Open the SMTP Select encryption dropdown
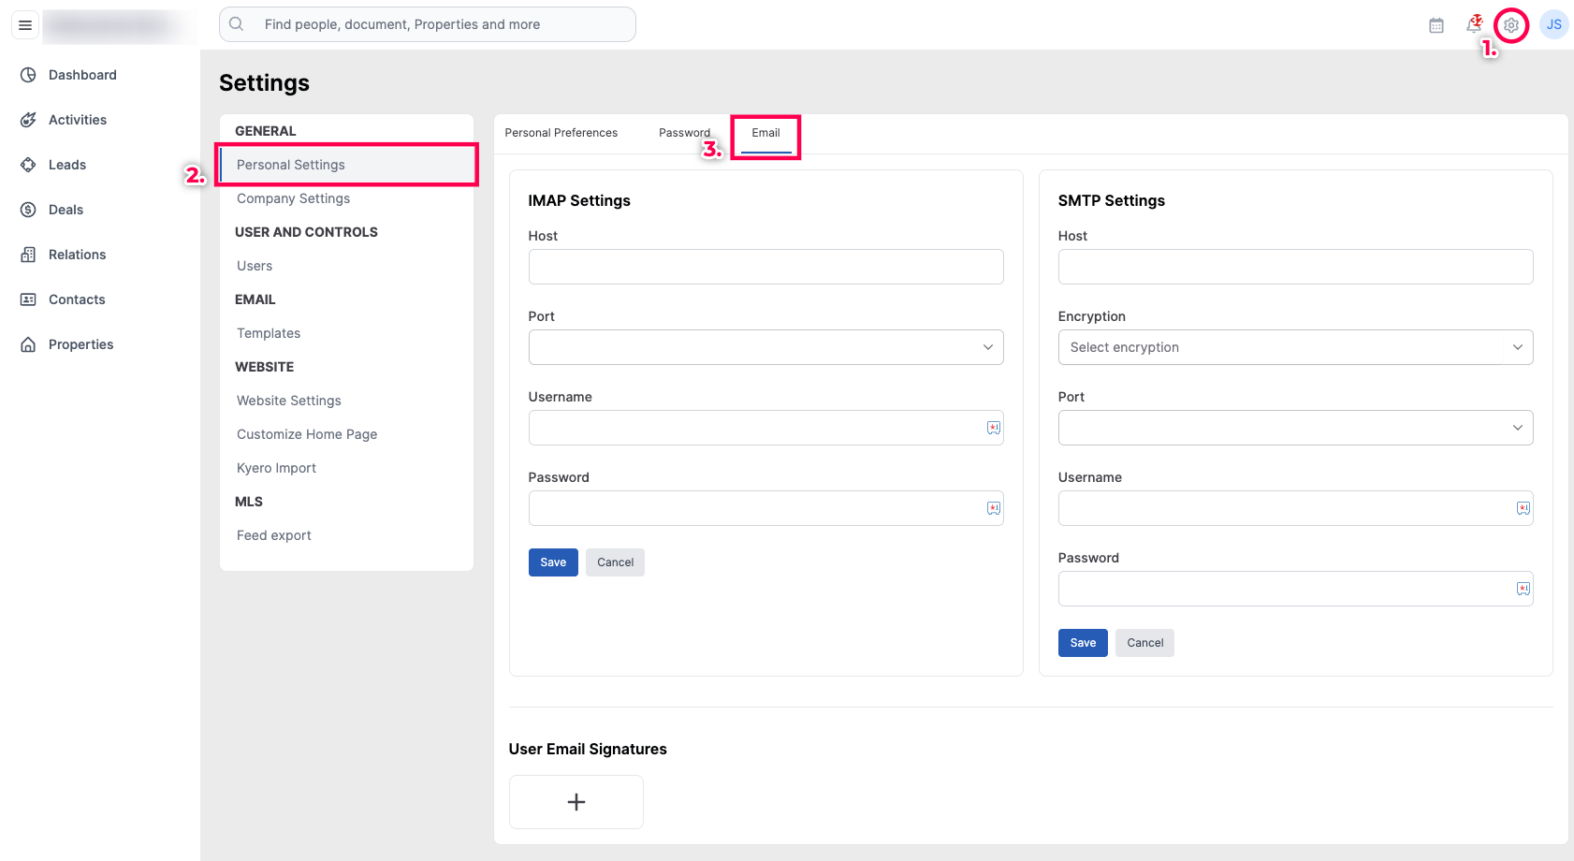The height and width of the screenshot is (861, 1574). (x=1294, y=347)
